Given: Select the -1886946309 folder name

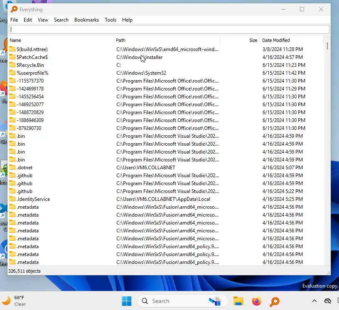Looking at the screenshot, I should 30,120.
